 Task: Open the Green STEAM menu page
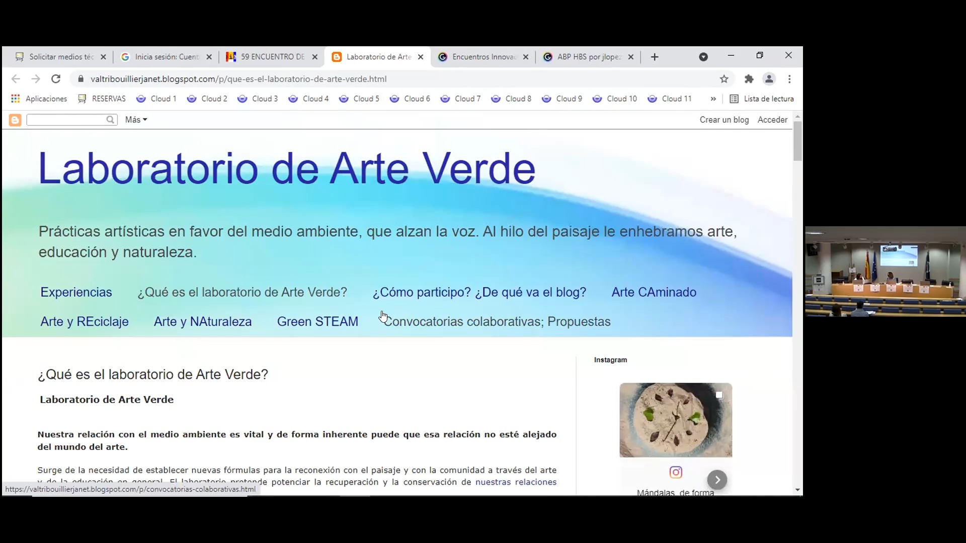click(317, 321)
